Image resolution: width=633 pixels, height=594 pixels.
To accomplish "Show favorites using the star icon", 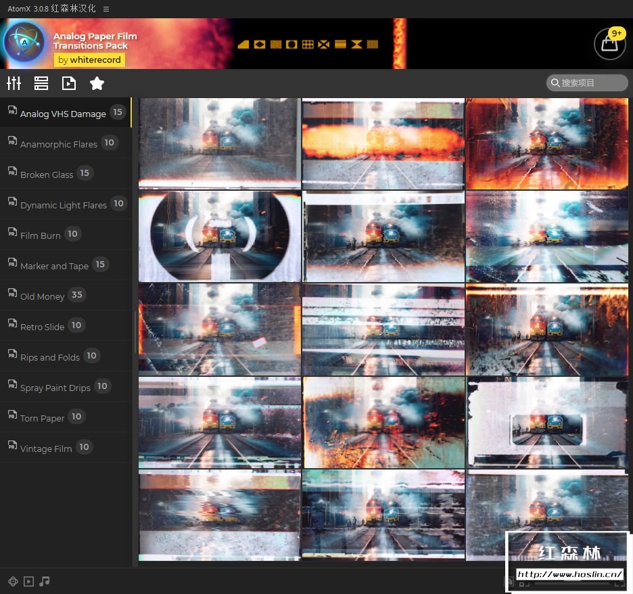I will (x=97, y=83).
